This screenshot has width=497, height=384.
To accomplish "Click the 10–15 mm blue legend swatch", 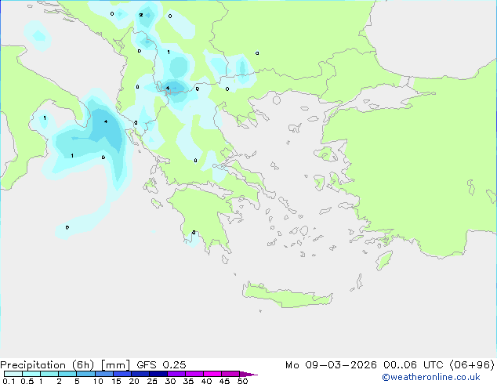I will [104, 374].
